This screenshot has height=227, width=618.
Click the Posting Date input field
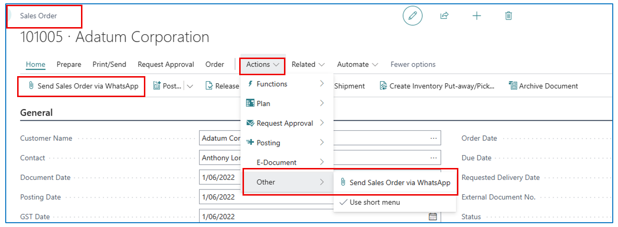point(220,197)
